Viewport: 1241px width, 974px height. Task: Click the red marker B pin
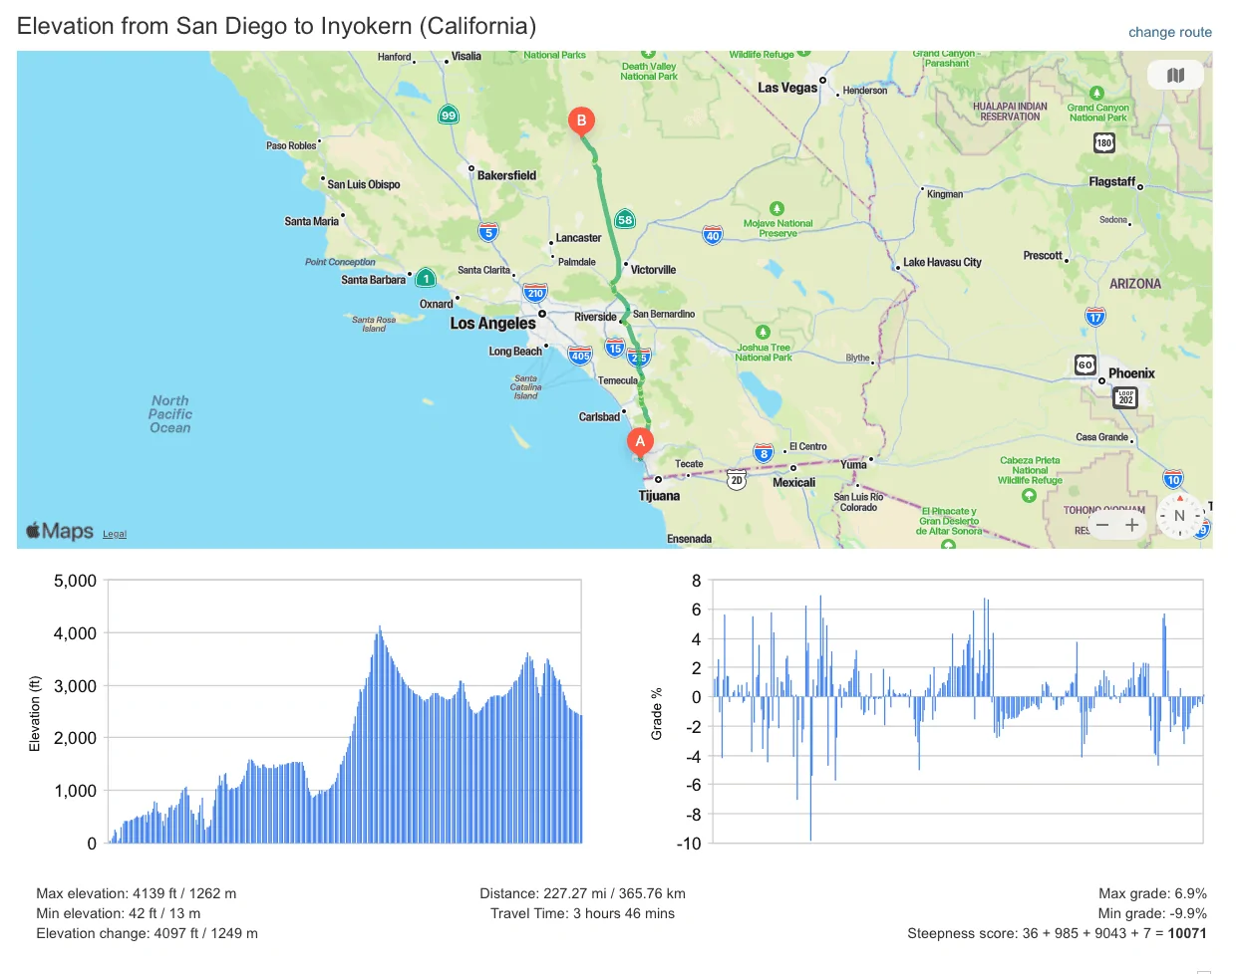(581, 122)
